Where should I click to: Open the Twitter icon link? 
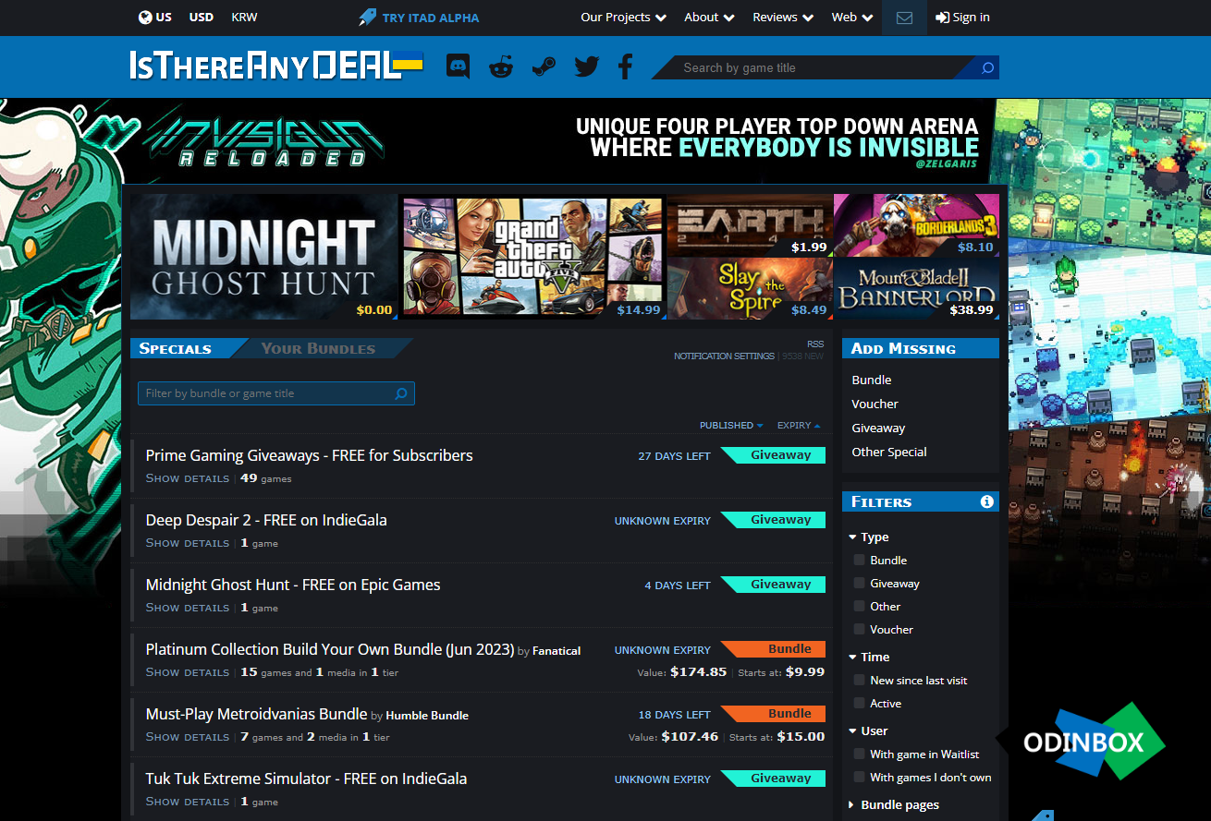coord(587,66)
